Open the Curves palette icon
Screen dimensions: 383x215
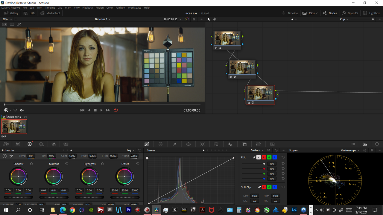tap(147, 144)
